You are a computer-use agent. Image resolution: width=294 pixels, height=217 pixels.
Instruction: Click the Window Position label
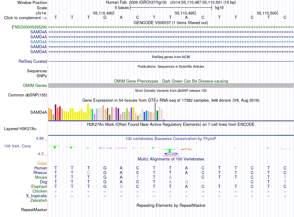(x=32, y=2)
